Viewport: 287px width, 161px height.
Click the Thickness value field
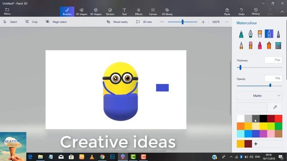pyautogui.click(x=273, y=60)
